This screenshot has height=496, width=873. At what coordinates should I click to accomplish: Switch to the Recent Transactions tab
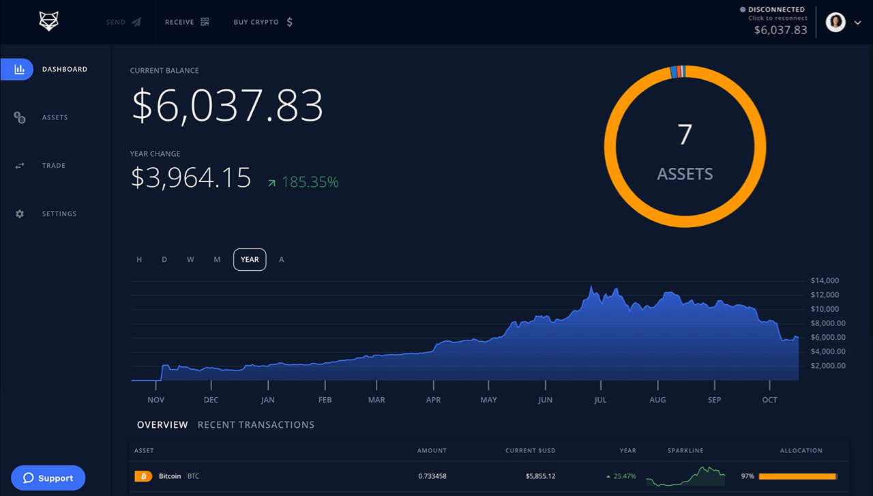256,424
